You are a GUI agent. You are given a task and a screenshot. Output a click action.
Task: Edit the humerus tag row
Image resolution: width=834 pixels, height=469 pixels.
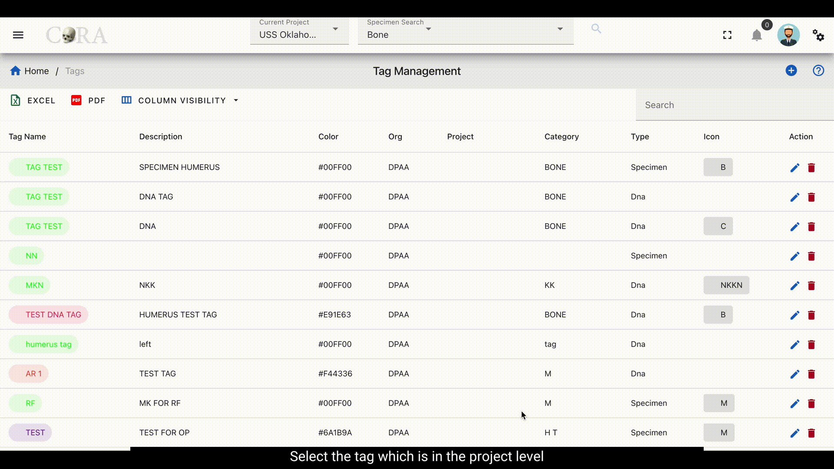(x=794, y=345)
